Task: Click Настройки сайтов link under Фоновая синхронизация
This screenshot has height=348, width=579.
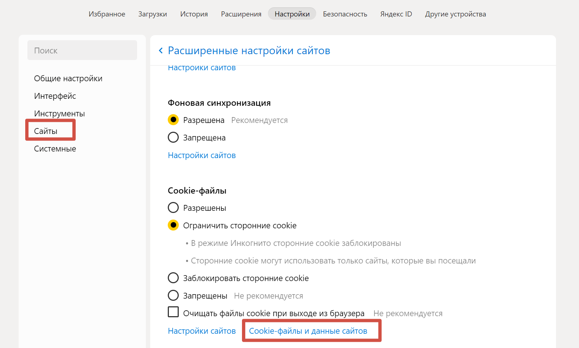Action: click(x=202, y=155)
